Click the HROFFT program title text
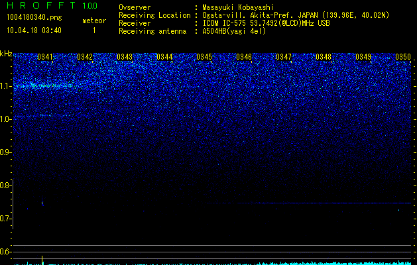 pyautogui.click(x=41, y=5)
